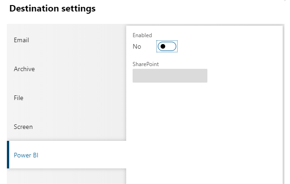Click the 'Enabled' field label
The width and height of the screenshot is (290, 184).
click(142, 35)
